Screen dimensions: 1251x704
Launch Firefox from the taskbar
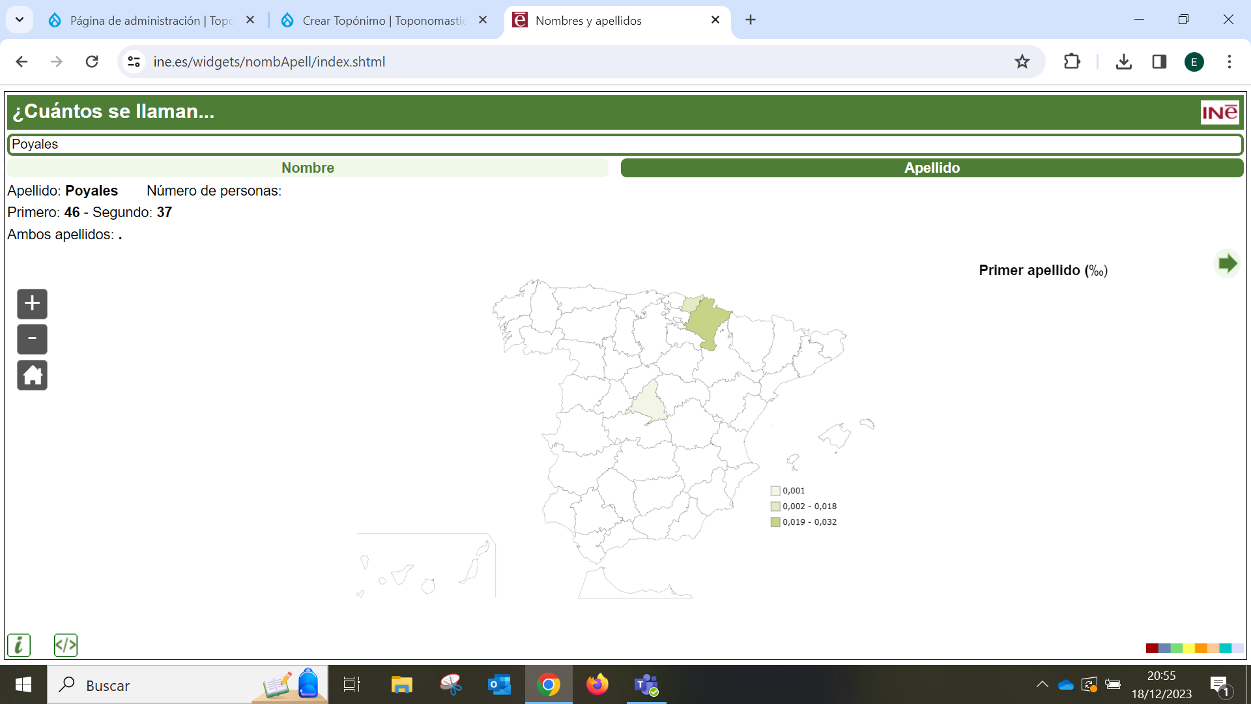[x=597, y=685]
